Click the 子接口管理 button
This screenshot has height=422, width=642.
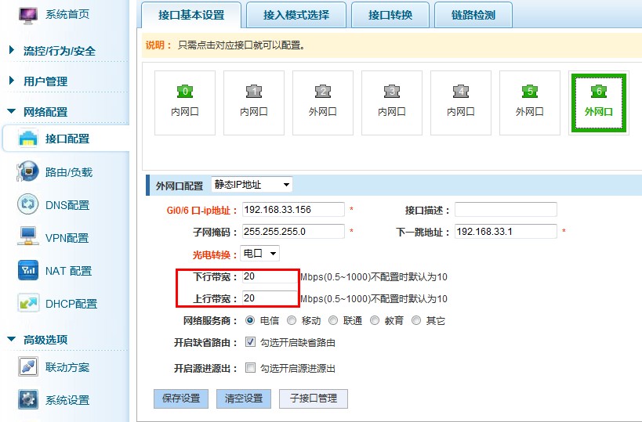pyautogui.click(x=314, y=399)
